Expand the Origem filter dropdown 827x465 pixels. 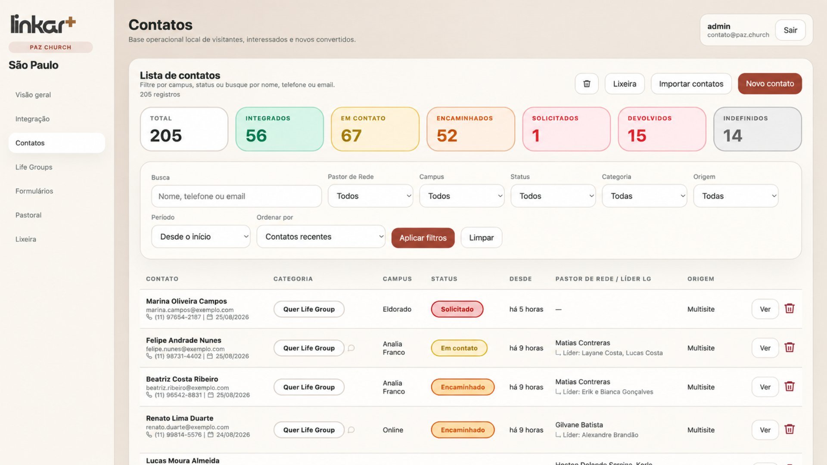[x=736, y=196]
